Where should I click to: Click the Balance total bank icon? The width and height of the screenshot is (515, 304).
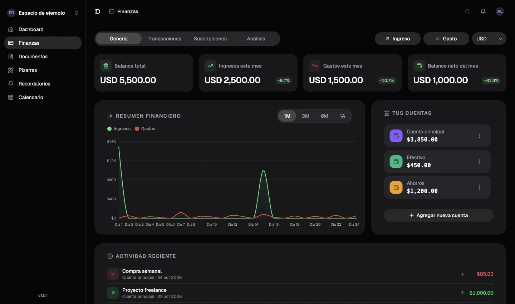tap(106, 66)
